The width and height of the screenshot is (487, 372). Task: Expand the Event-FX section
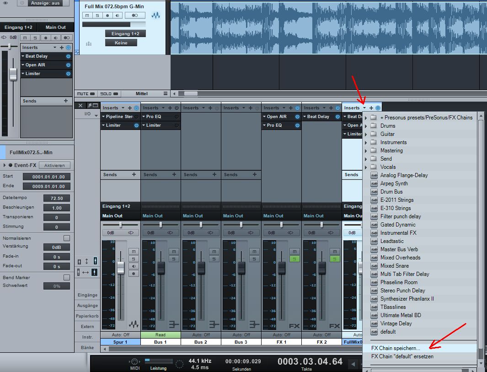point(5,165)
